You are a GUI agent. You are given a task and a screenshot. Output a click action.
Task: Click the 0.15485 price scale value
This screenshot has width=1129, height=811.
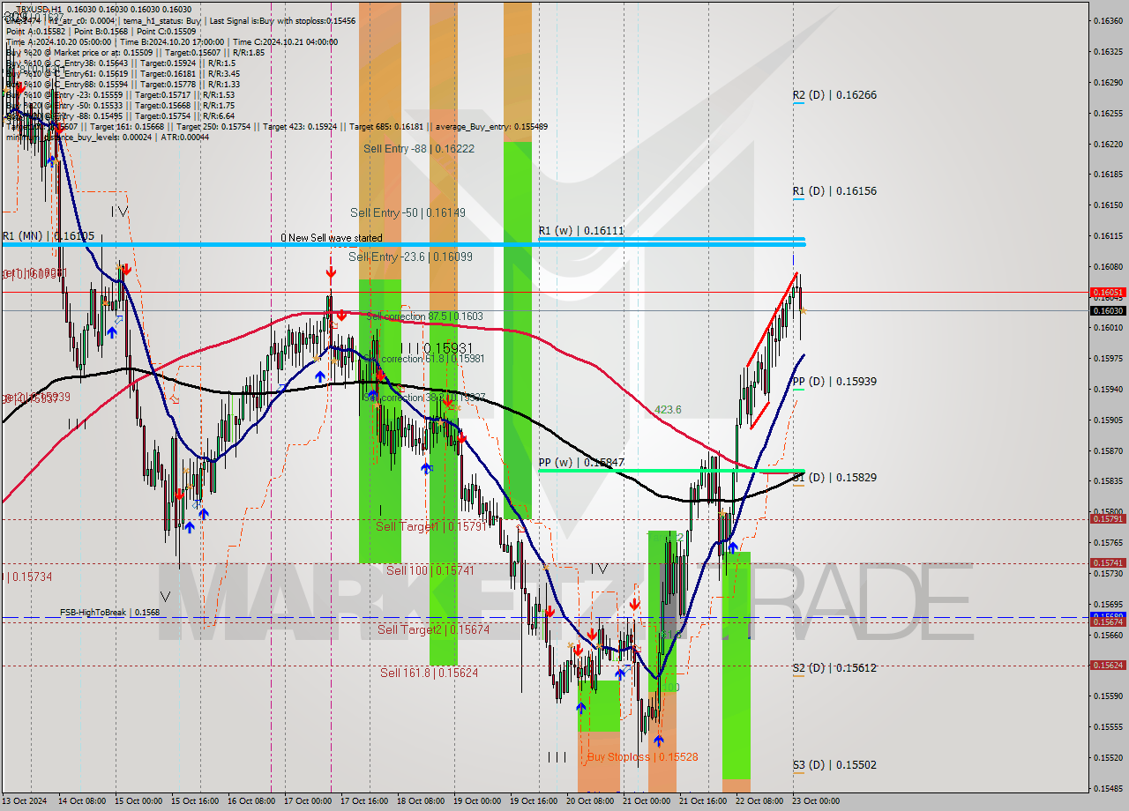point(1108,788)
